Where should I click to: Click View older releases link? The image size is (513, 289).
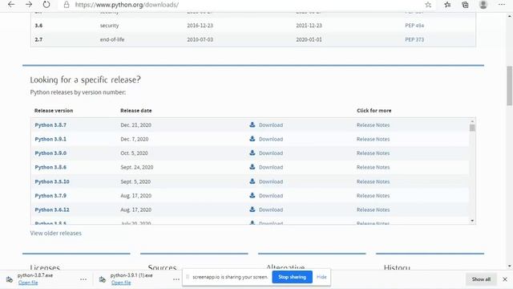click(55, 233)
